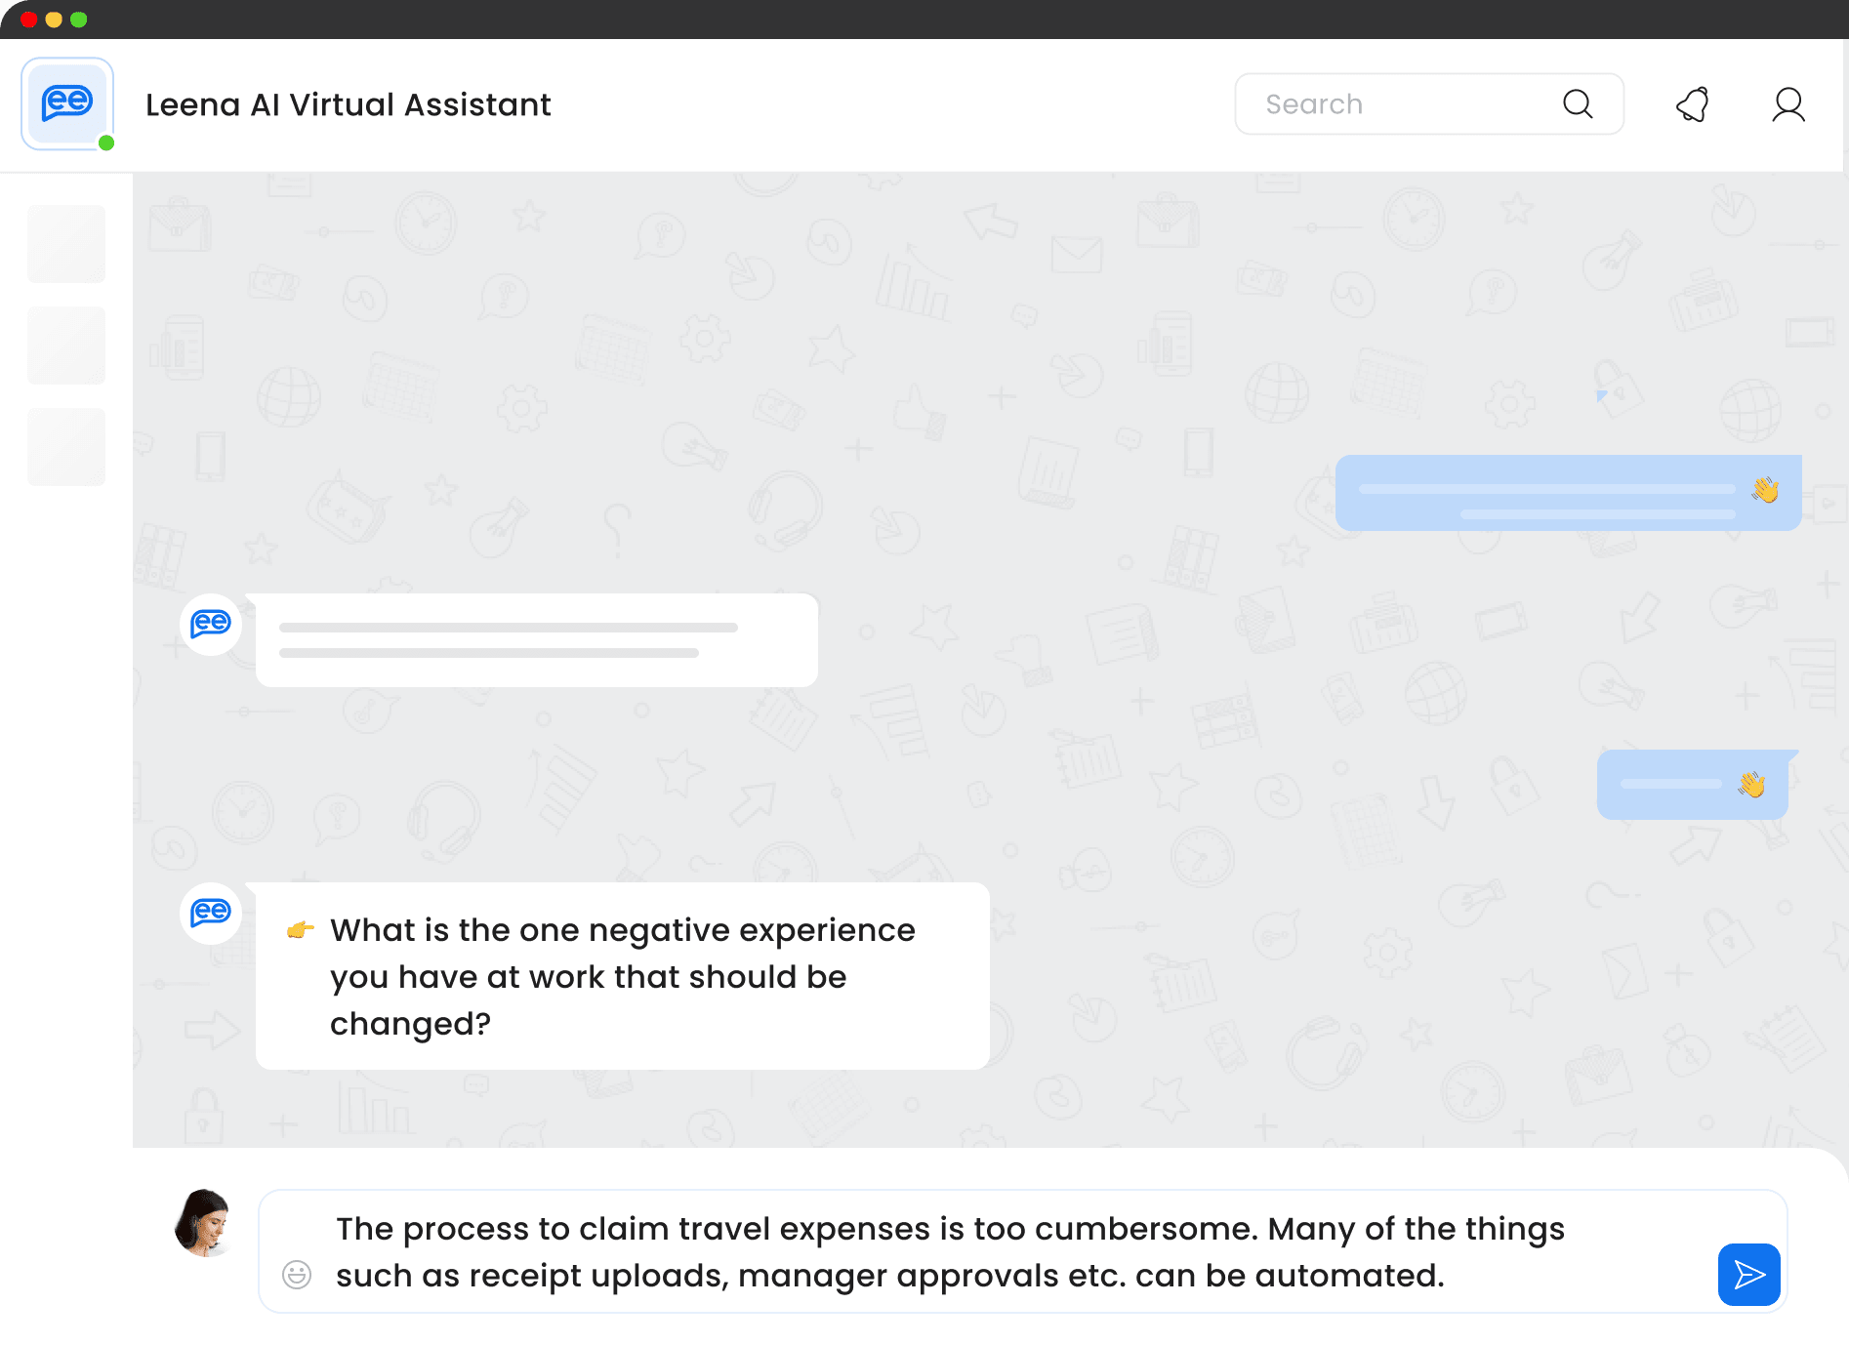Select the third sidebar placeholder item
Image resolution: width=1849 pixels, height=1345 pixels.
coord(66,447)
